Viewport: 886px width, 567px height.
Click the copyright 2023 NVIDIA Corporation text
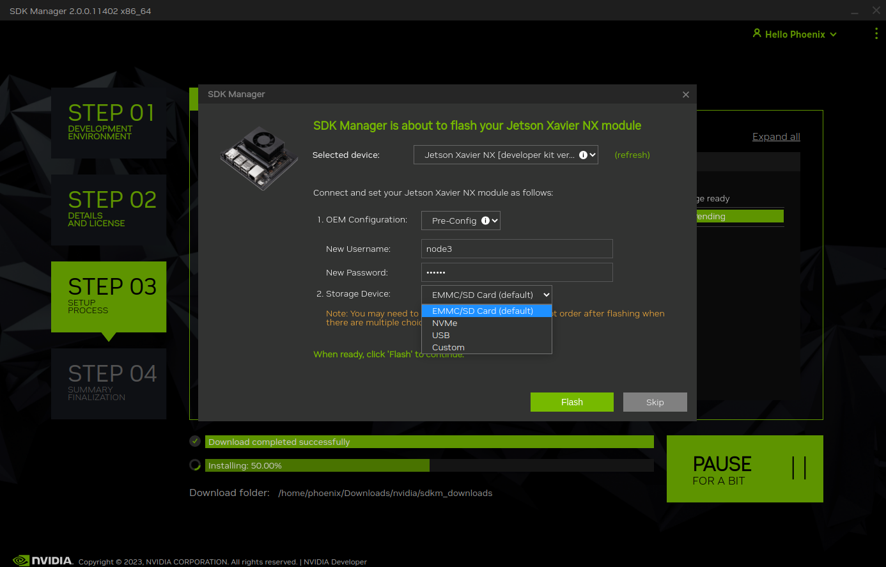pyautogui.click(x=188, y=562)
